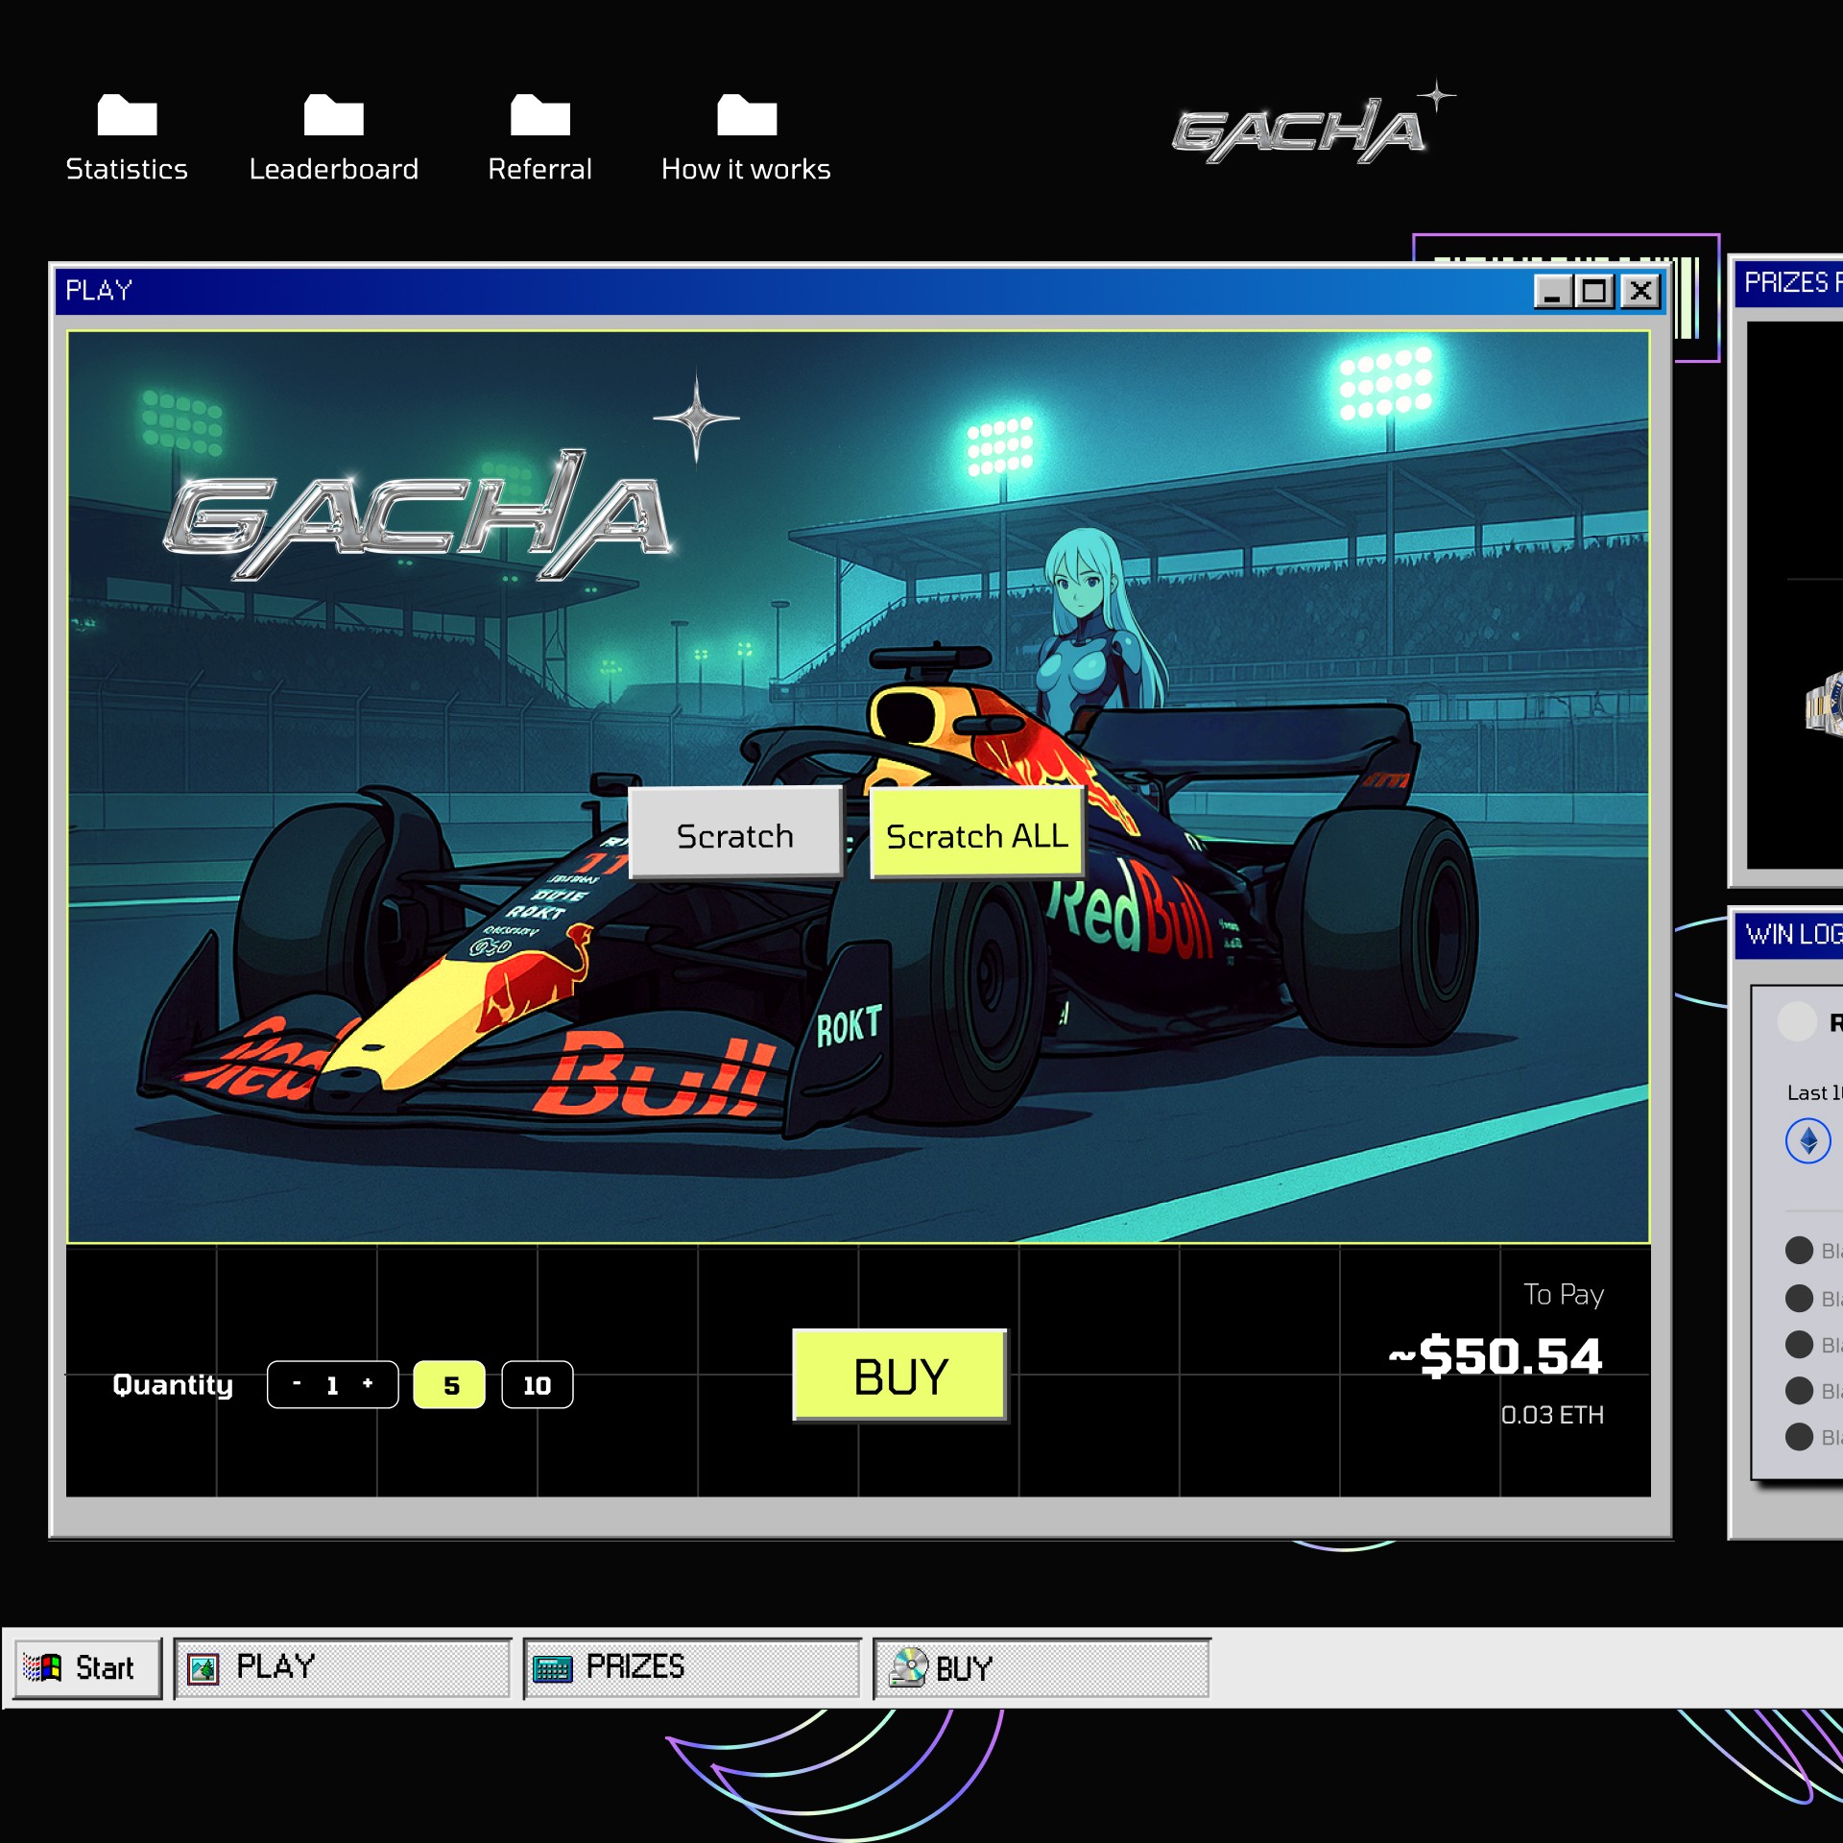Click the quantity value field showing 1
This screenshot has width=1843, height=1843.
(x=332, y=1384)
